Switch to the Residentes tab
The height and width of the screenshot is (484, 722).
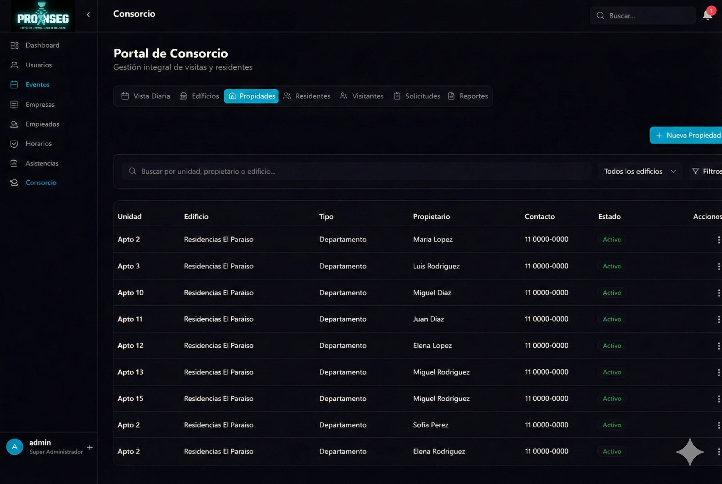(x=307, y=96)
